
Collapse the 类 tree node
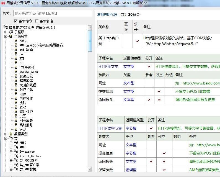pos(6,138)
